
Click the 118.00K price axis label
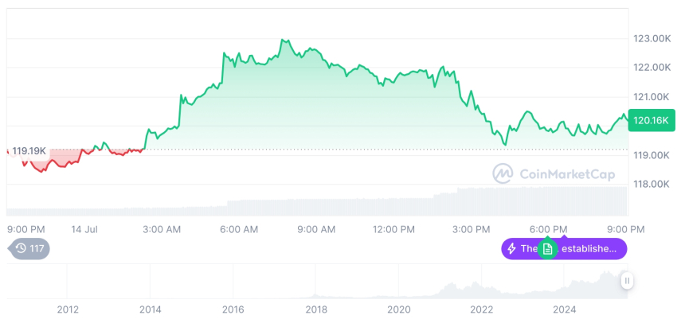point(651,184)
